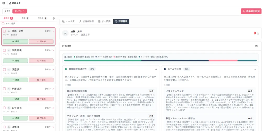The height and width of the screenshot is (131, 262).
Task: Pass 加藤 太郎 with 通過 button
Action: click(15, 42)
